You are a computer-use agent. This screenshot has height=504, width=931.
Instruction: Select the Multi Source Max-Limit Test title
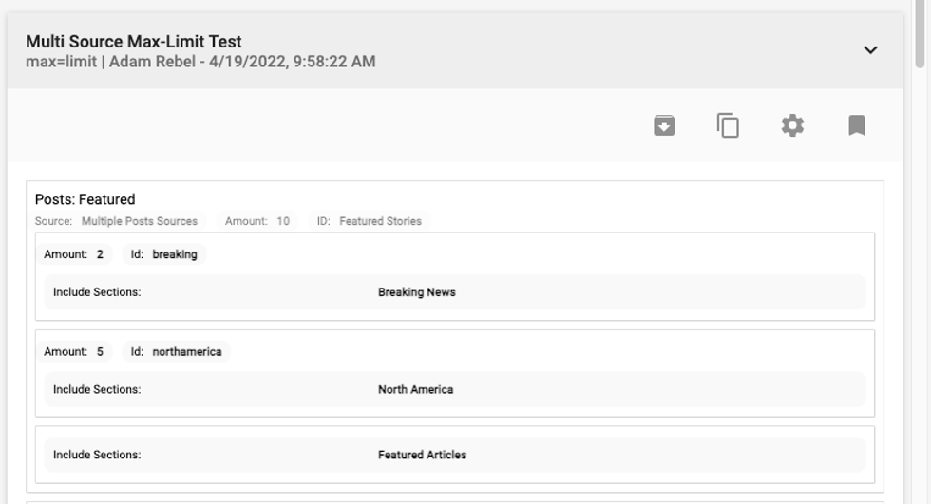133,42
